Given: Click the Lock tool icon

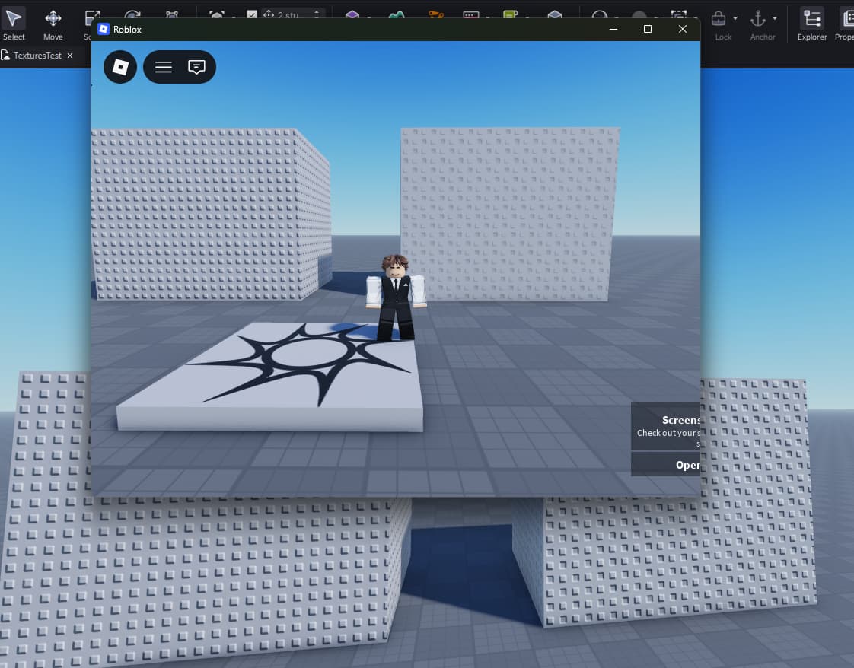Looking at the screenshot, I should 719,19.
